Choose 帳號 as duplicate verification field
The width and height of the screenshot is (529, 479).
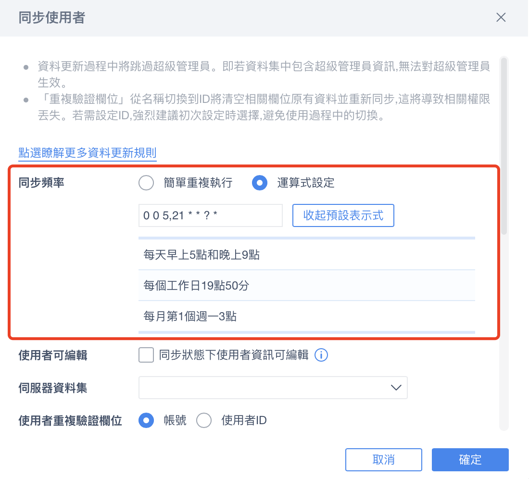pos(146,420)
